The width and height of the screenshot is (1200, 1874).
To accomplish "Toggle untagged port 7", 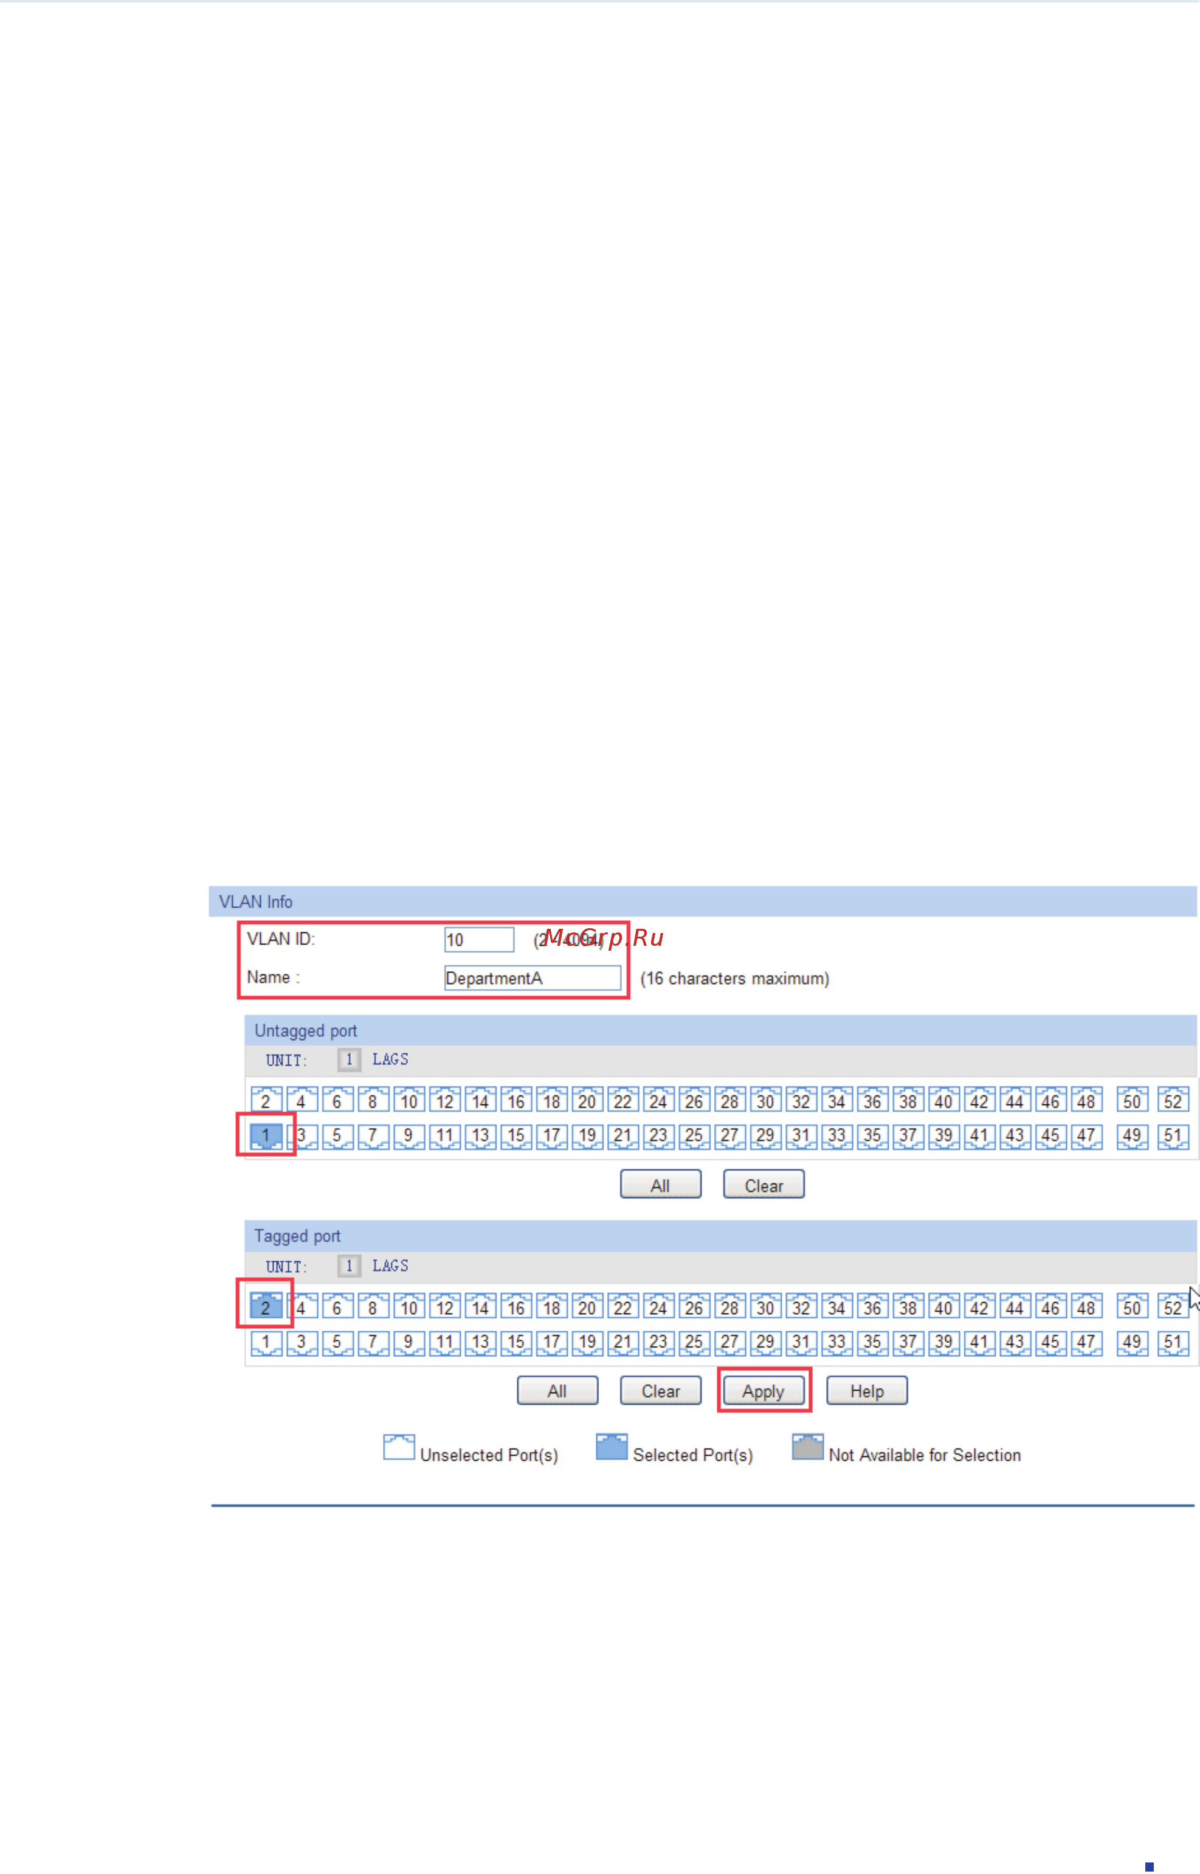I will tap(373, 1136).
